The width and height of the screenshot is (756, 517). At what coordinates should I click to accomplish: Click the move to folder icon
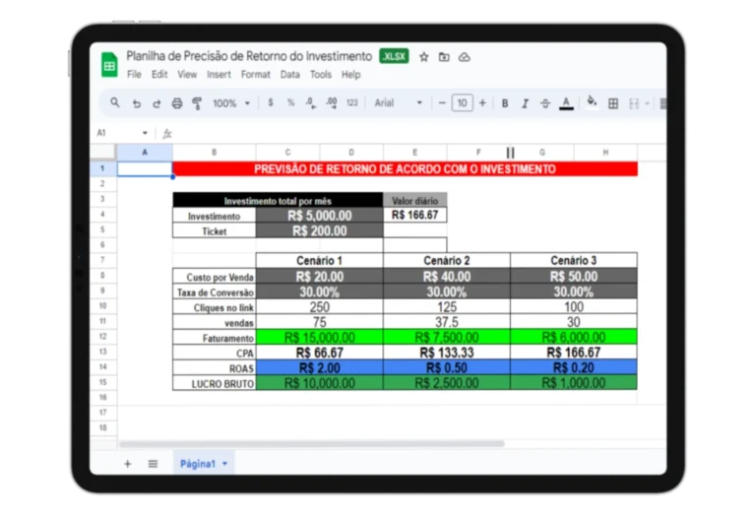[x=444, y=57]
